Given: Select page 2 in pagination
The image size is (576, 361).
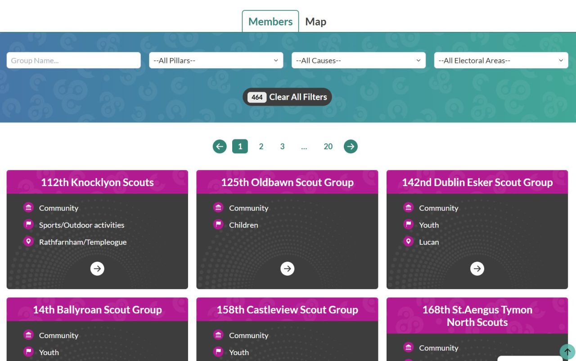Looking at the screenshot, I should tap(261, 146).
